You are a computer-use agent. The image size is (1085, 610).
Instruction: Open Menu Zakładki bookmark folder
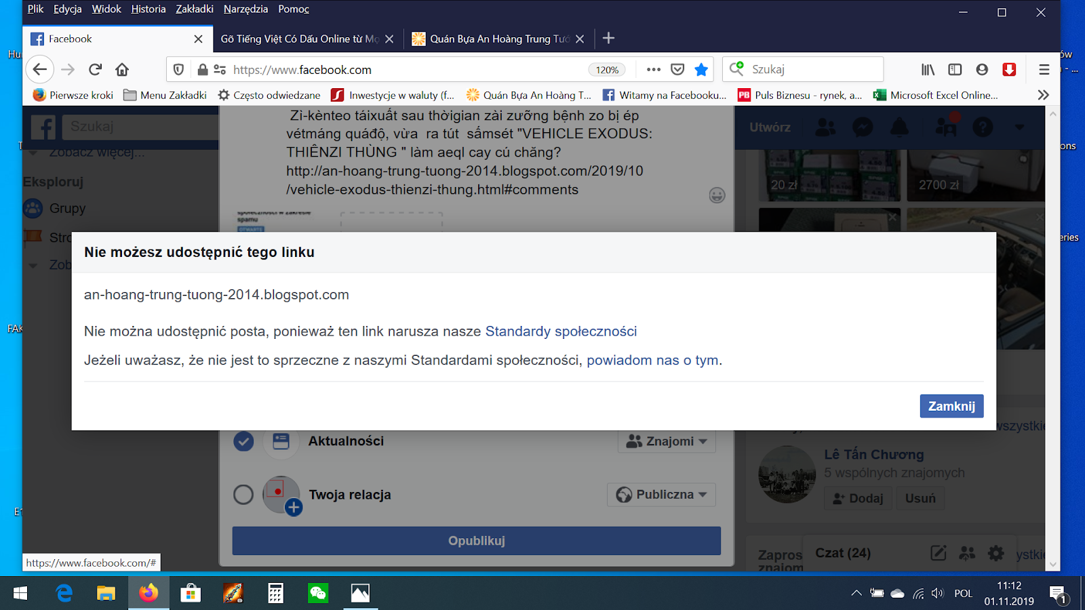point(165,95)
